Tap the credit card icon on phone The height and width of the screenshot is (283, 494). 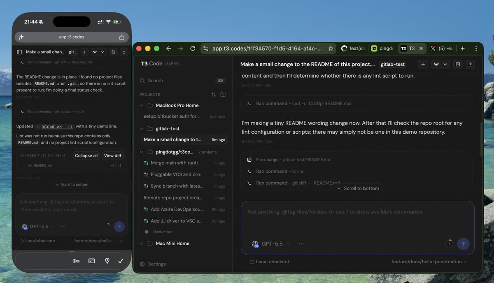[92, 261]
